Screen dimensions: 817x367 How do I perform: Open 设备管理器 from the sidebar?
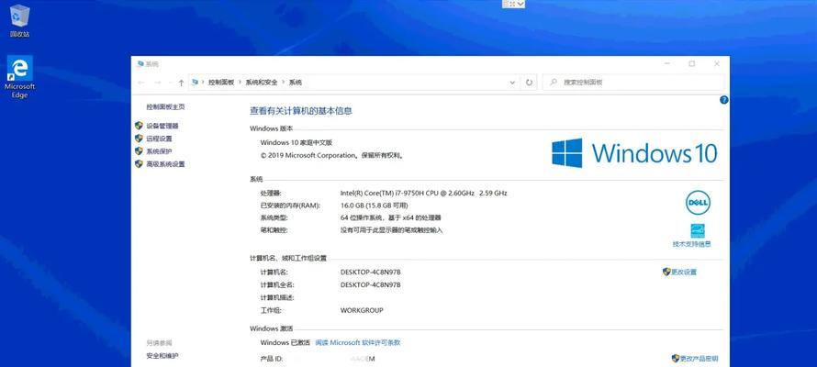coord(162,126)
